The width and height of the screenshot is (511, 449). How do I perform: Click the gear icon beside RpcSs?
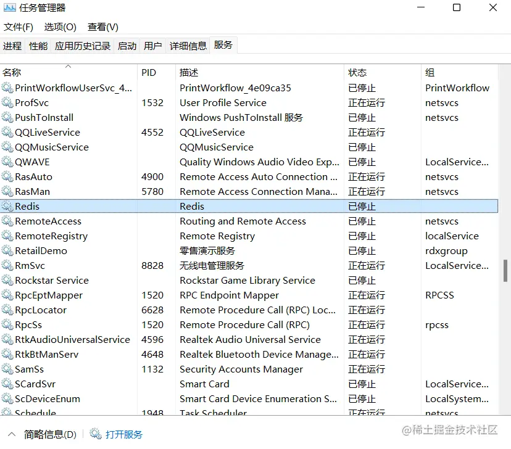[7, 324]
